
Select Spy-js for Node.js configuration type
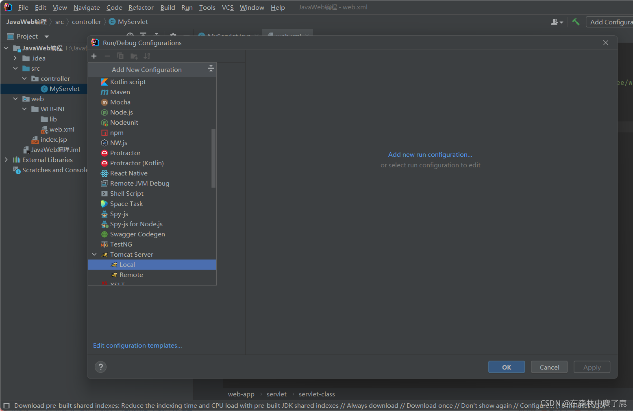[x=152, y=224]
